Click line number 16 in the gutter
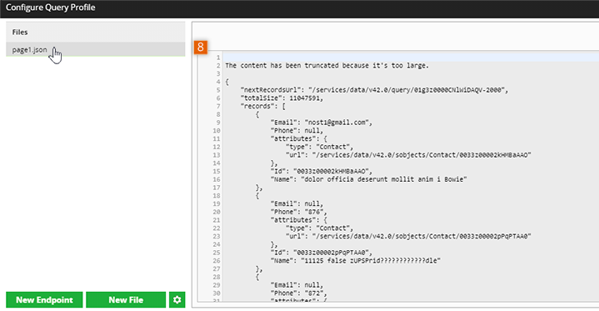 click(217, 179)
